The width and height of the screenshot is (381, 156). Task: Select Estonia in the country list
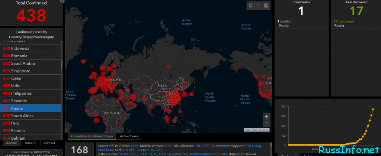[x=31, y=131]
